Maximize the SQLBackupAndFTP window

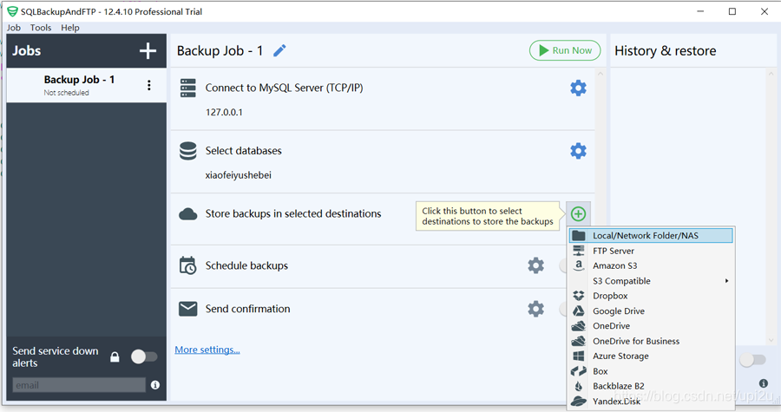tap(732, 11)
